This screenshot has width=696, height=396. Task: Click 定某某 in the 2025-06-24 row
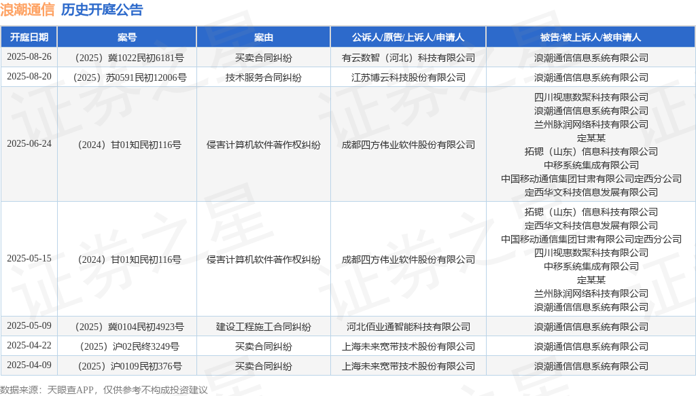[591, 138]
